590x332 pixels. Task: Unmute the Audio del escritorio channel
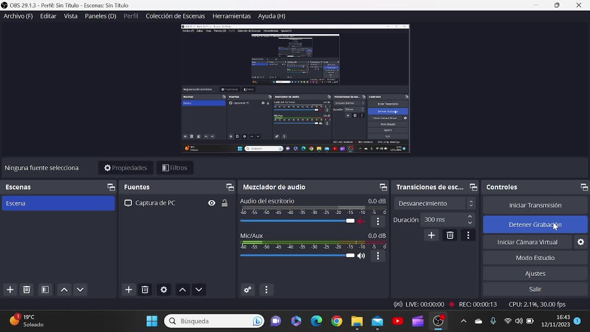coord(361,221)
